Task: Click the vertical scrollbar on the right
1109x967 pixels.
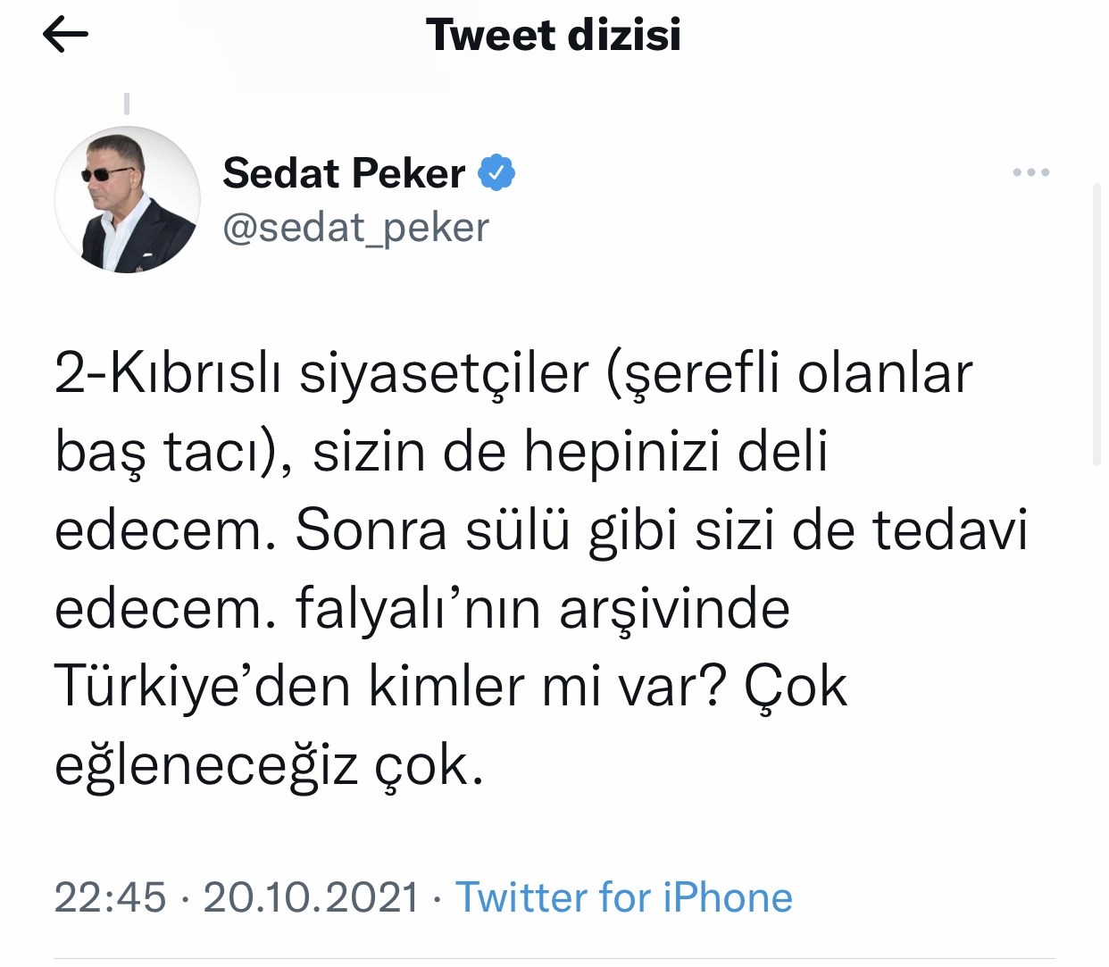Action: [1096, 324]
